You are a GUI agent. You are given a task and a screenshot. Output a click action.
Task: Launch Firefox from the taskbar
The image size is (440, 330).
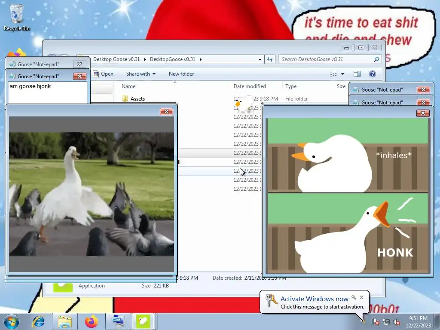click(92, 321)
